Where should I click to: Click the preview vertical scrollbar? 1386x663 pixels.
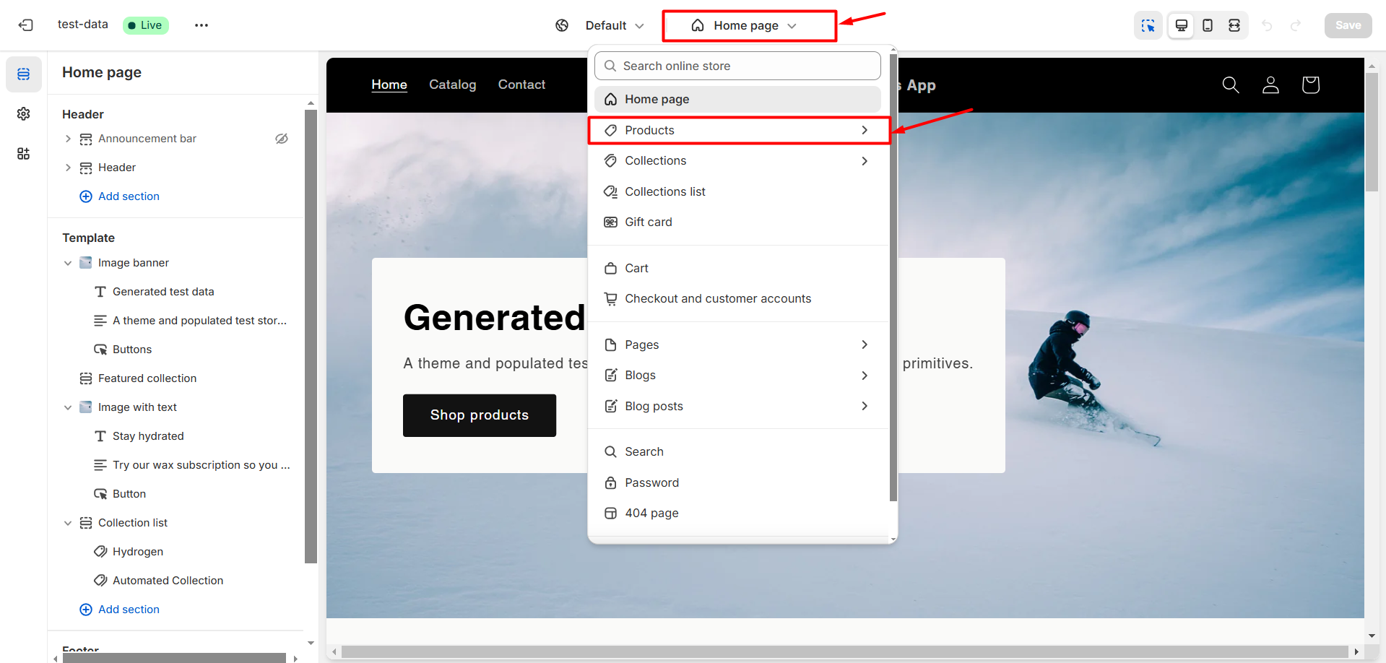pos(1372,132)
